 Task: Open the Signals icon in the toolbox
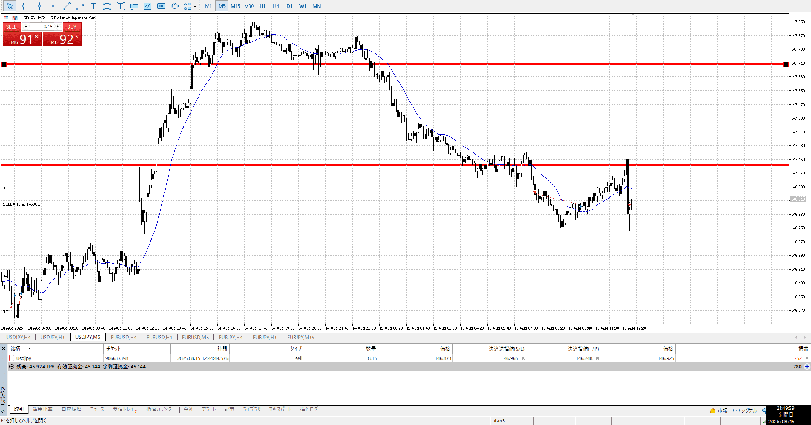[736, 410]
